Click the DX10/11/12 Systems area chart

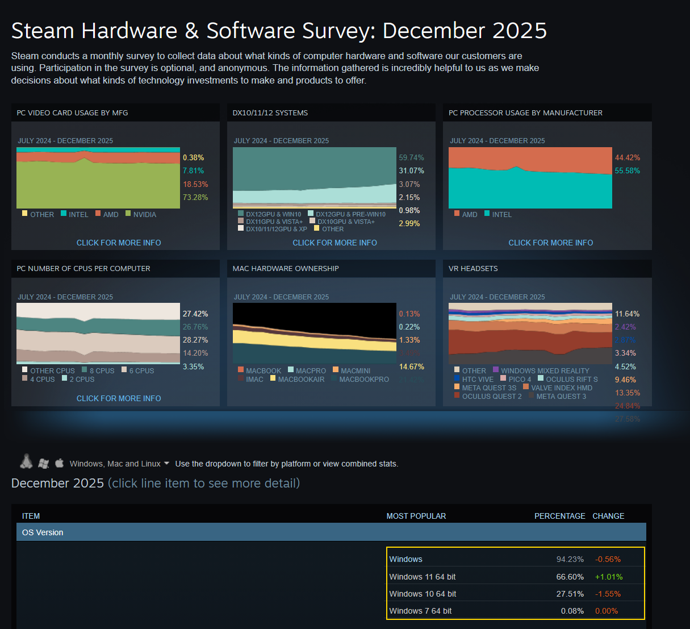point(315,178)
